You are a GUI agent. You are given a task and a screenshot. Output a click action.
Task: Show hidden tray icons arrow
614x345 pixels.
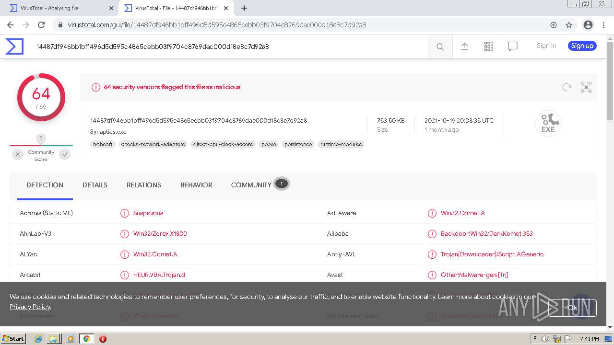(535, 339)
